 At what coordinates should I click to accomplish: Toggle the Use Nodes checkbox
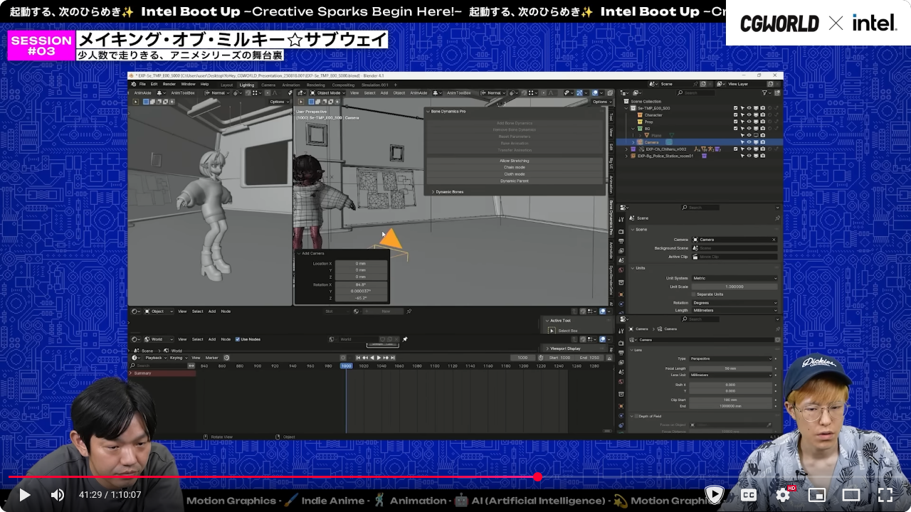(x=238, y=339)
